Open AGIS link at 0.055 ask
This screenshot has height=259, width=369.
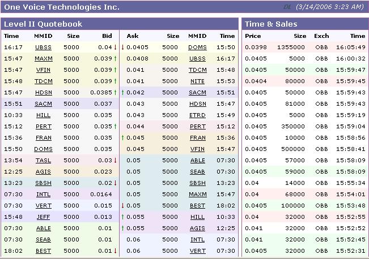(x=197, y=228)
